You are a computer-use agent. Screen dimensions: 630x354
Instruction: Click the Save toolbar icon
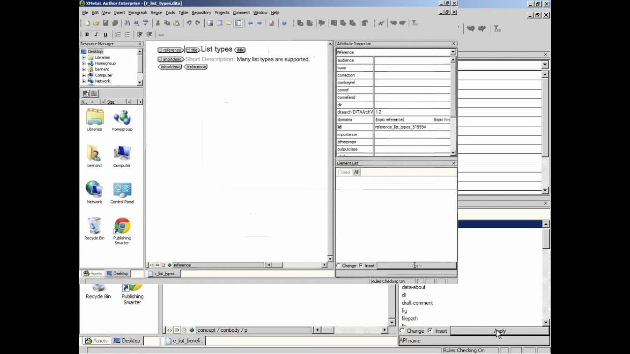tap(105, 23)
